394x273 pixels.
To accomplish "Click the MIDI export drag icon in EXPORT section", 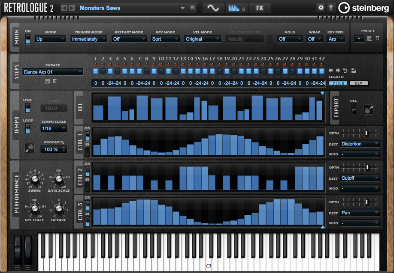I will 369,110.
